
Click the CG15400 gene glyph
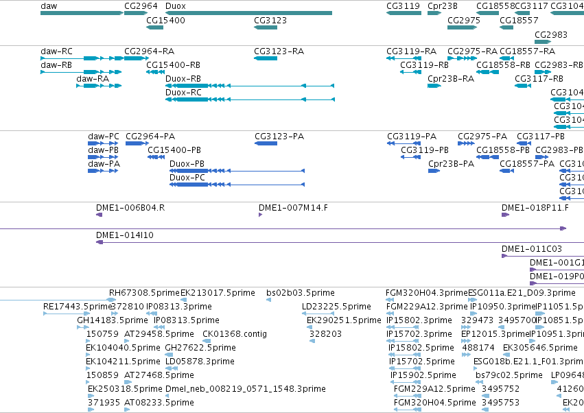(154, 27)
